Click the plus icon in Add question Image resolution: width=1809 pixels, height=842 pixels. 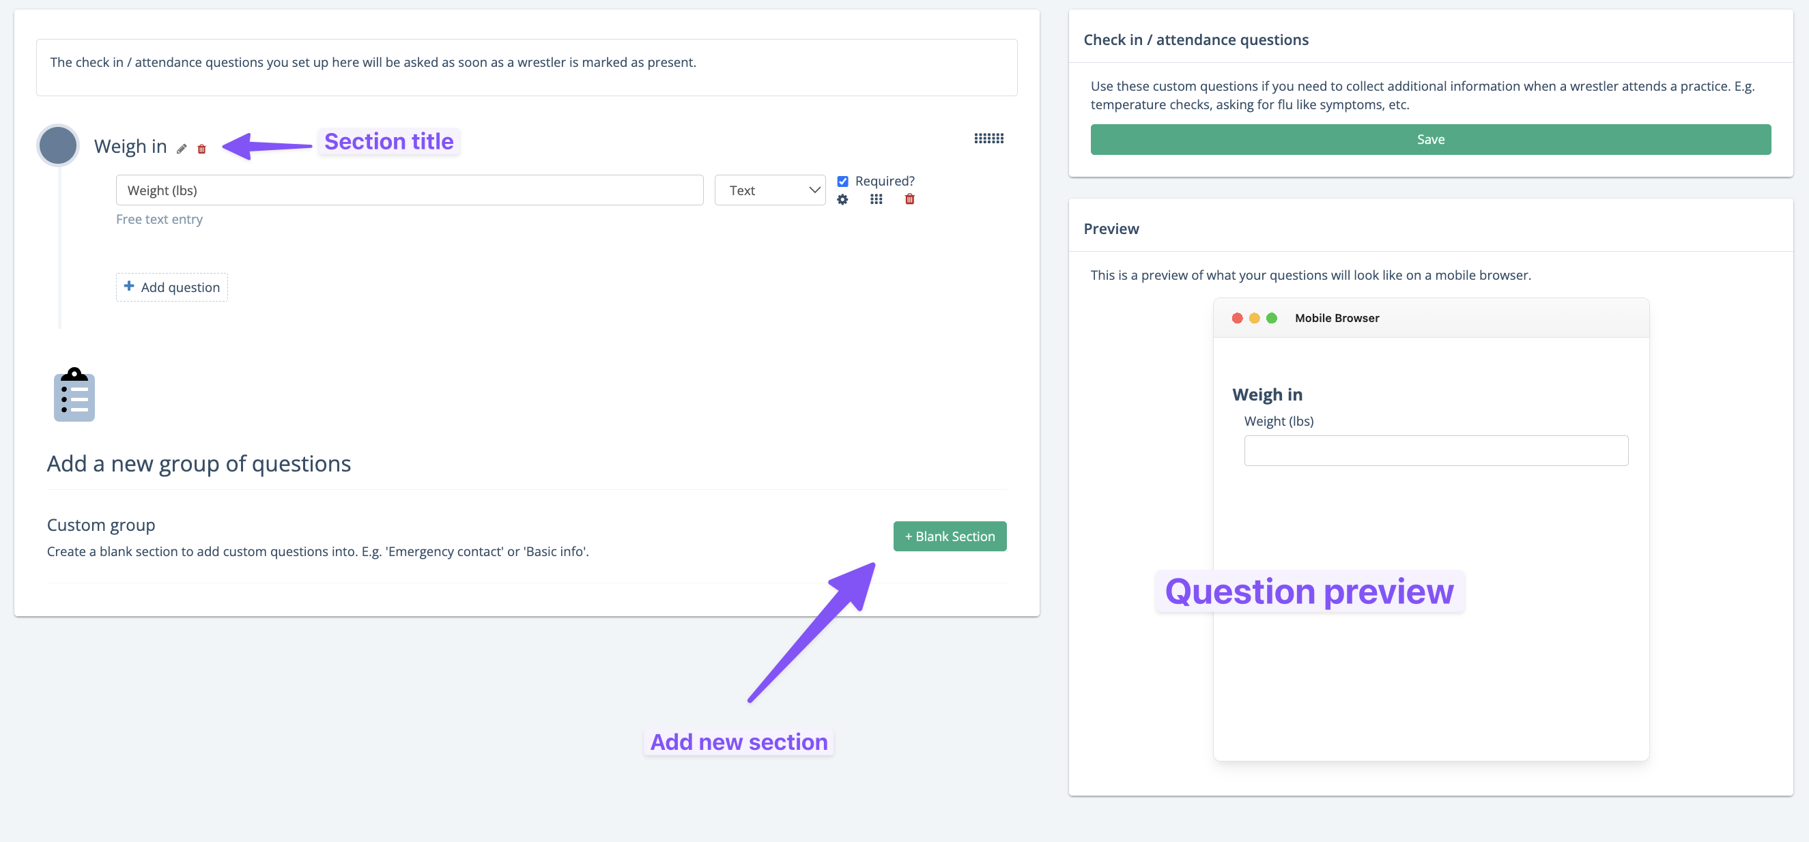click(x=129, y=287)
